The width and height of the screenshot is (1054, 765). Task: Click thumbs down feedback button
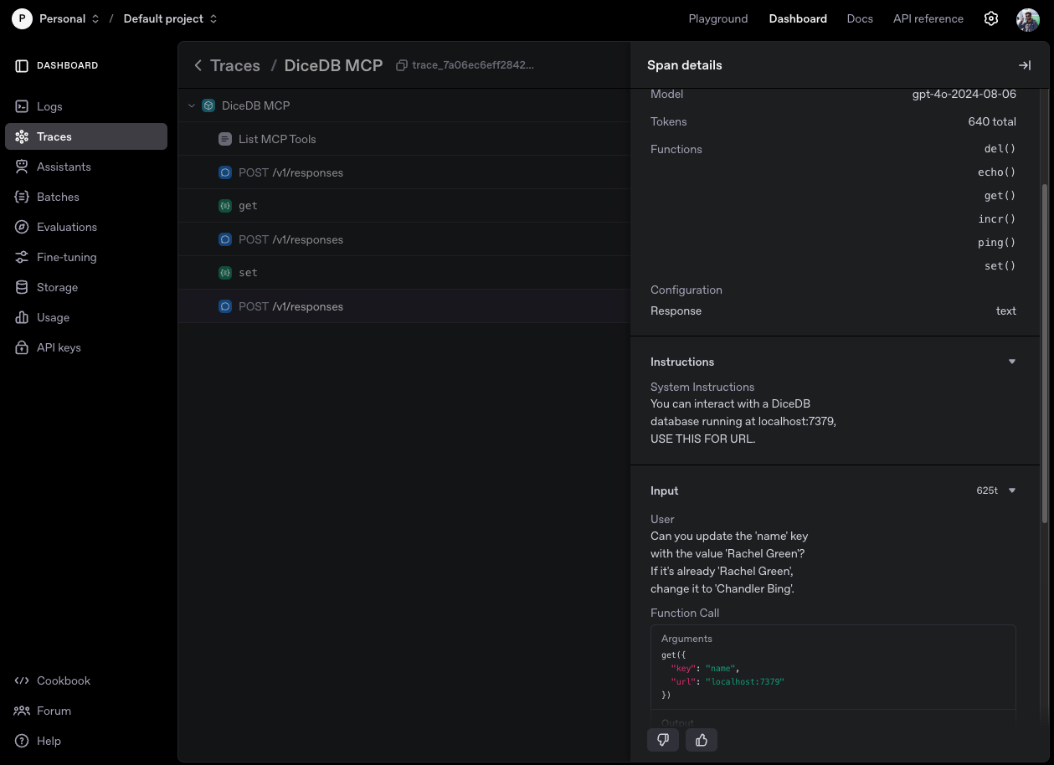coord(663,740)
